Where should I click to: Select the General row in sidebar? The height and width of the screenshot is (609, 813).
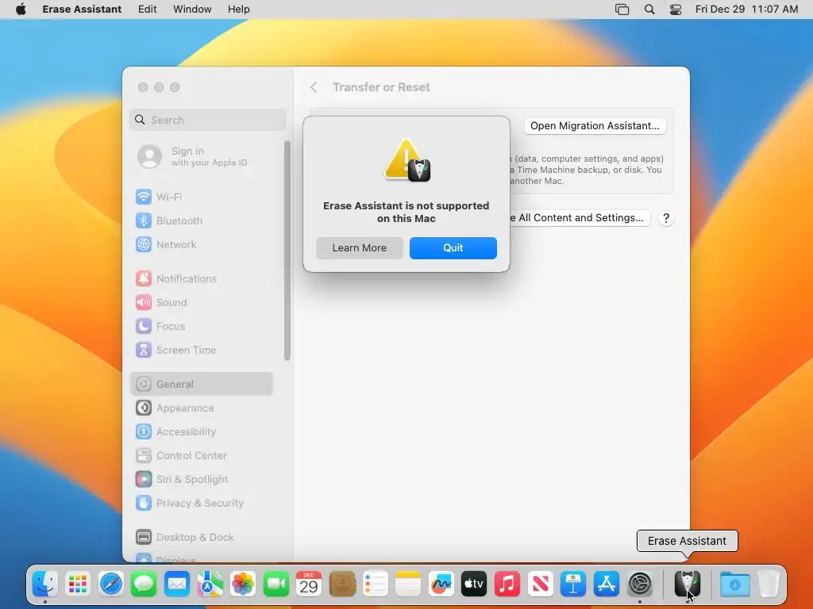[202, 385]
